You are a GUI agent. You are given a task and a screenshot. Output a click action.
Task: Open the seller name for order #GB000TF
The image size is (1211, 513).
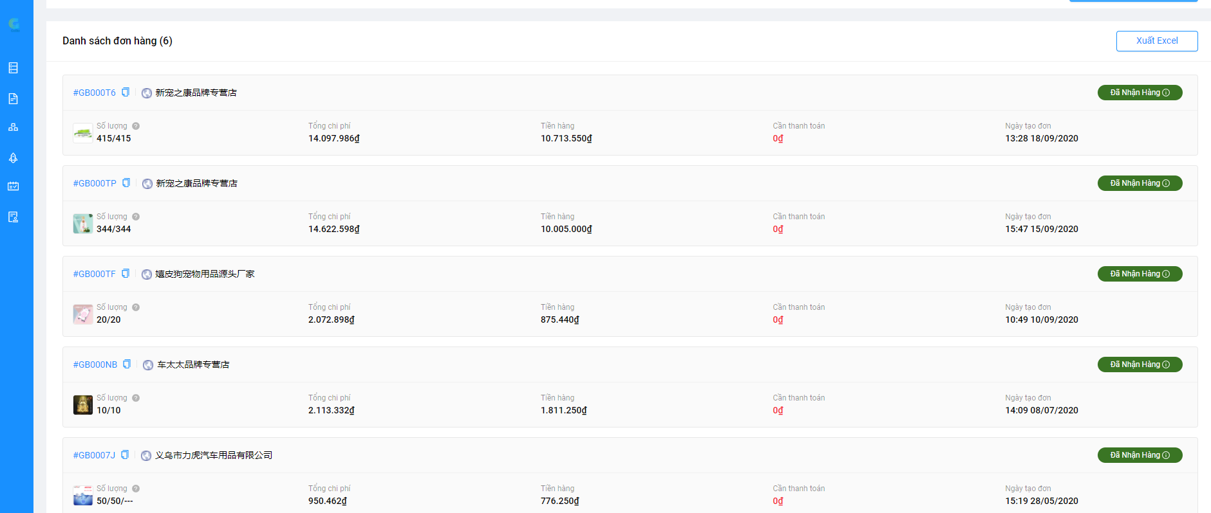click(x=205, y=274)
